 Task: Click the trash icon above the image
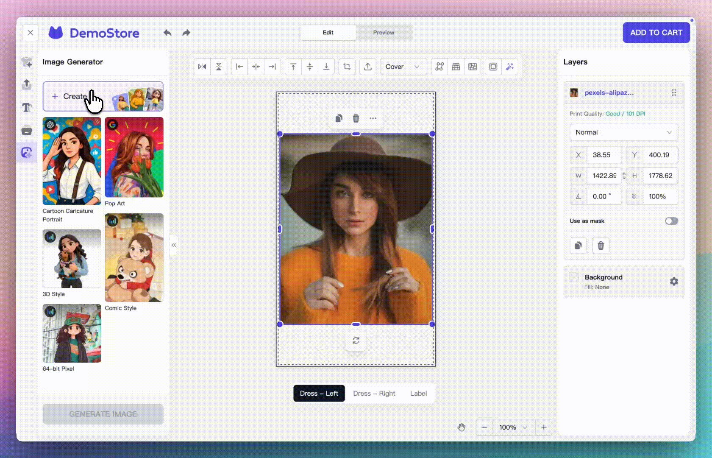coord(356,118)
